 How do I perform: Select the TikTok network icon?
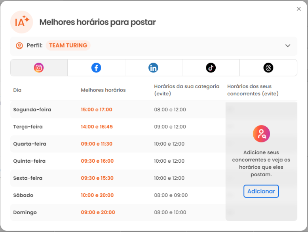[211, 67]
